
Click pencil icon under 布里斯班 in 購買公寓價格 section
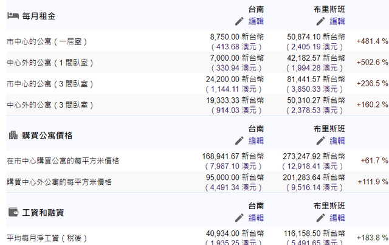(320, 141)
